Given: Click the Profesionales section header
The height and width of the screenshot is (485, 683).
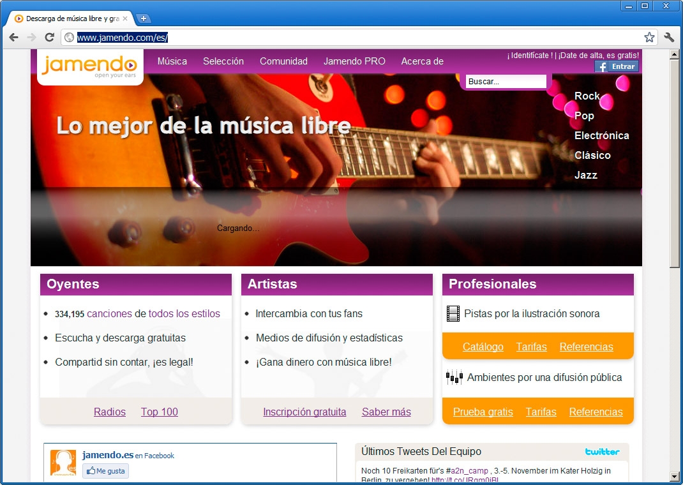Looking at the screenshot, I should 538,284.
